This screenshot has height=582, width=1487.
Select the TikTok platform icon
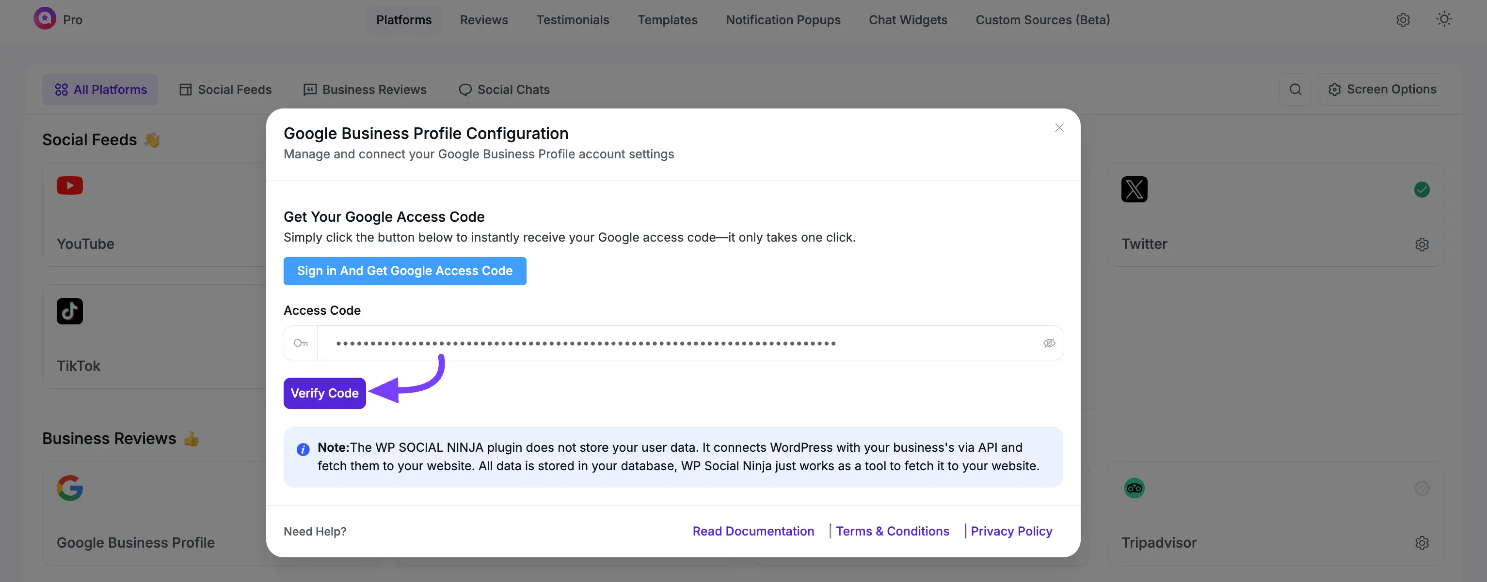pos(69,311)
